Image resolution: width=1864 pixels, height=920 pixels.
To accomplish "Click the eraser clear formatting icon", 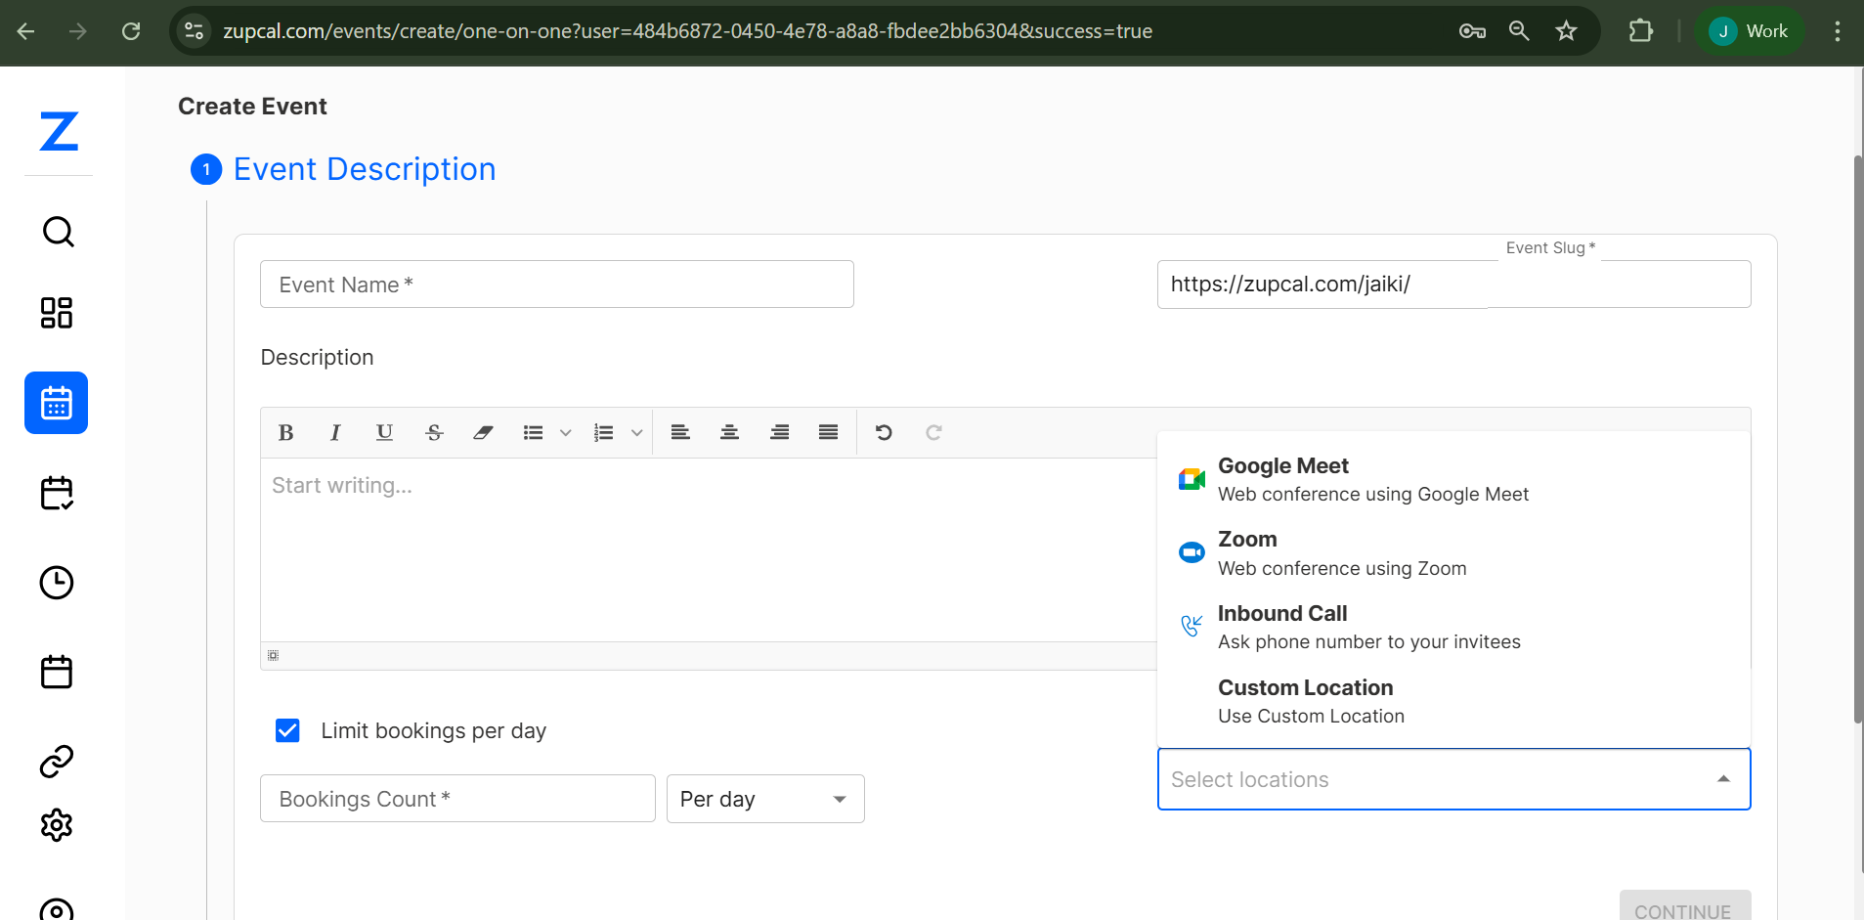I will [x=483, y=432].
